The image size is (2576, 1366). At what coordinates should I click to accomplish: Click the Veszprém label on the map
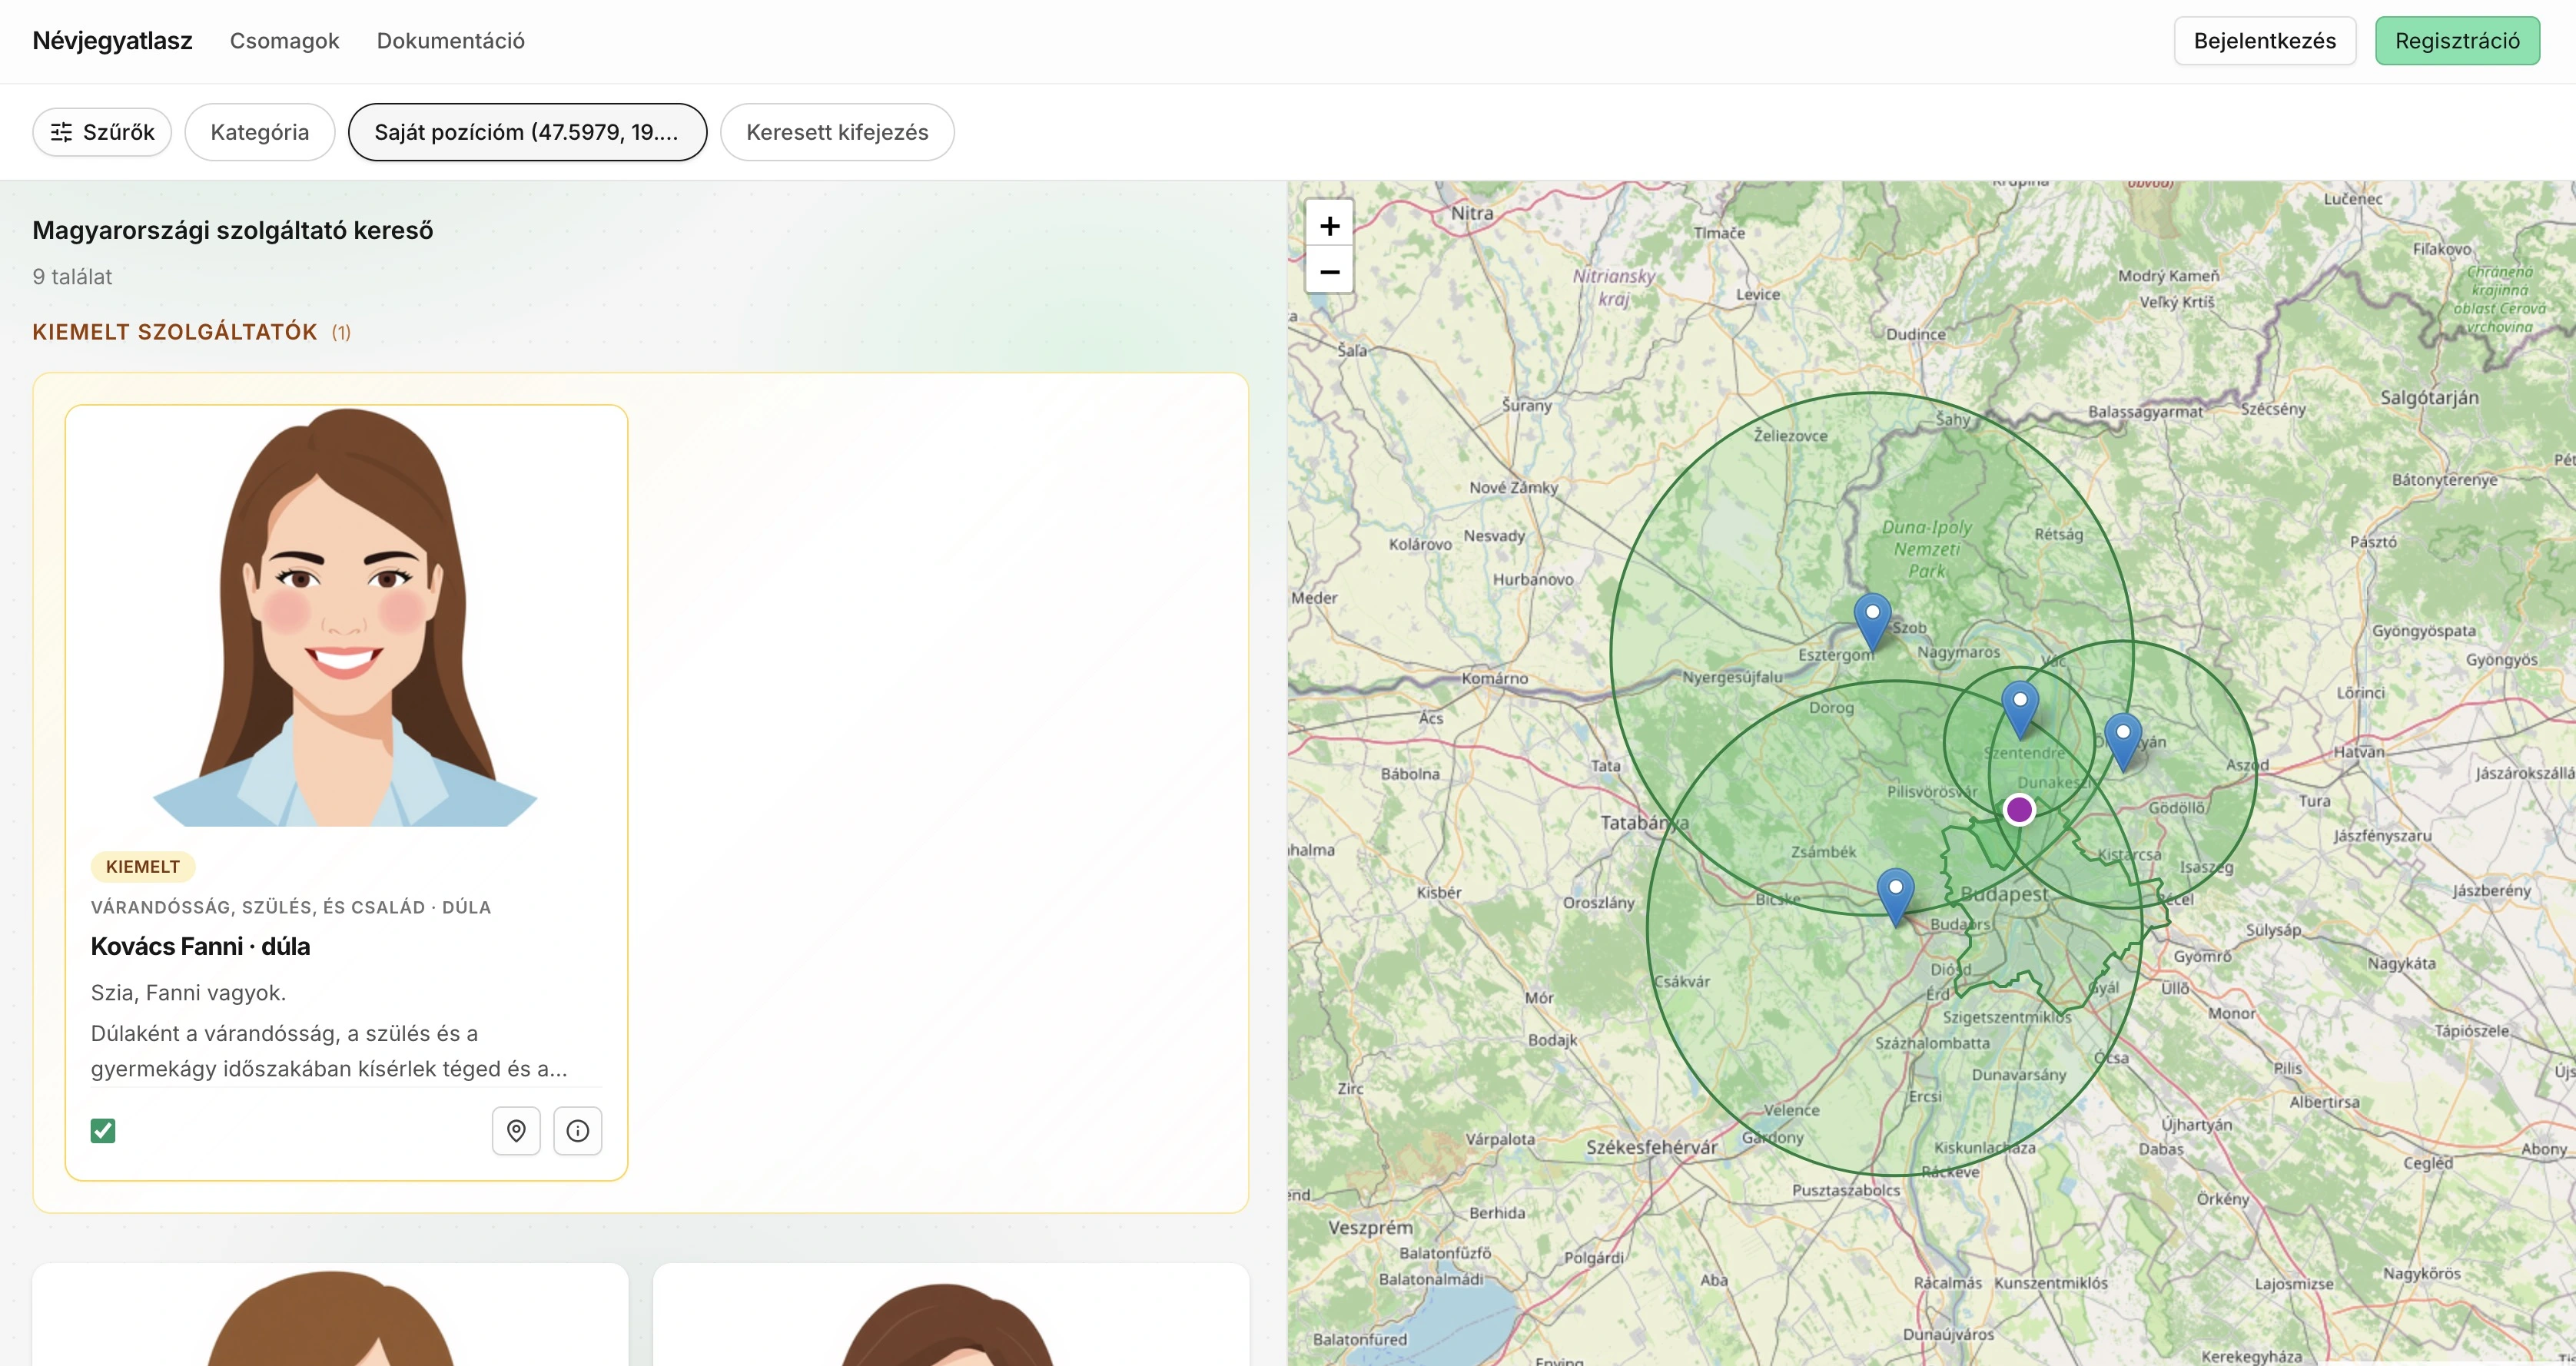(1370, 1227)
